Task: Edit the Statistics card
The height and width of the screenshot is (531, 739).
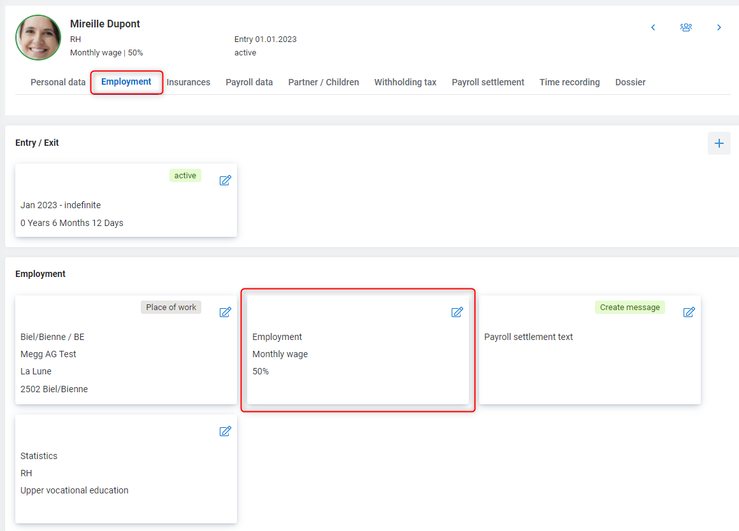Action: [226, 431]
